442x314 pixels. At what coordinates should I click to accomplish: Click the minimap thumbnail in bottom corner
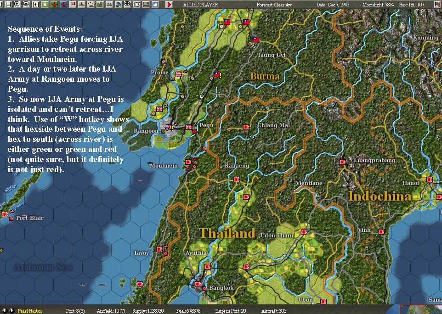(x=421, y=309)
